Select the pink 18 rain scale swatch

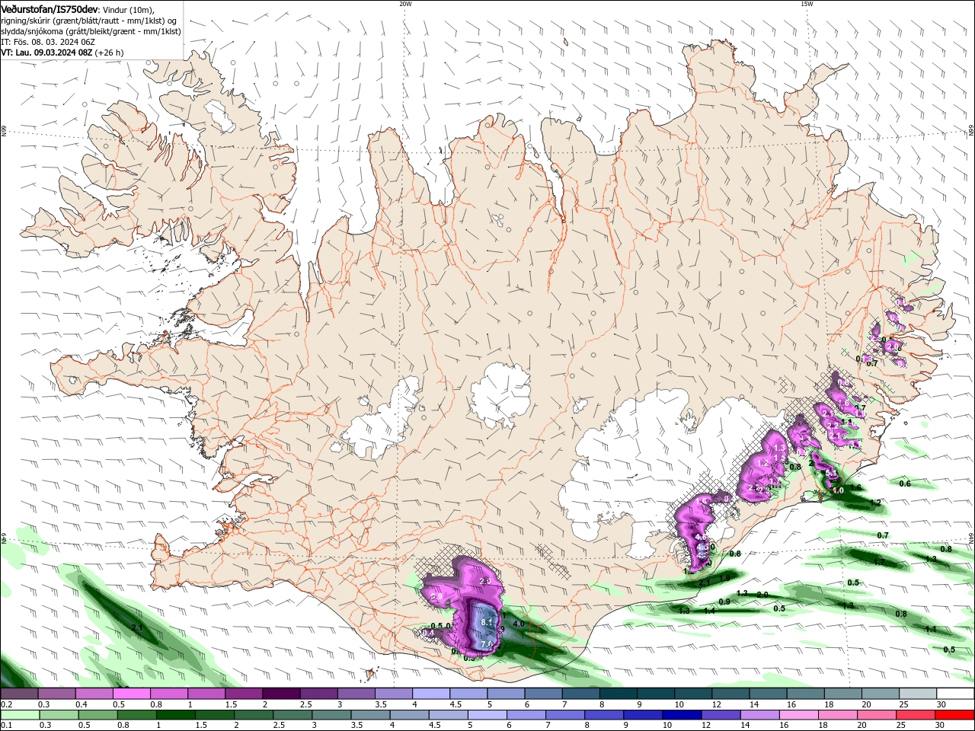pos(839,715)
